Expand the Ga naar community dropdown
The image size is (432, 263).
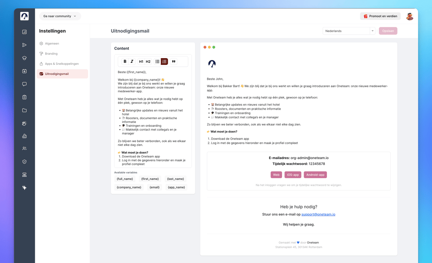click(x=60, y=16)
